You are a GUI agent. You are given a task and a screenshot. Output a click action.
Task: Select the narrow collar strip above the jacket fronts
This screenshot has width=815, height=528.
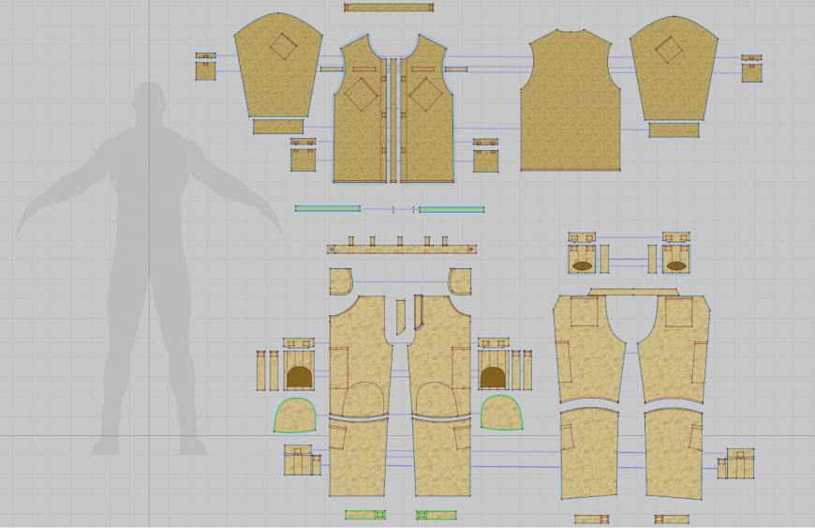coord(389,8)
